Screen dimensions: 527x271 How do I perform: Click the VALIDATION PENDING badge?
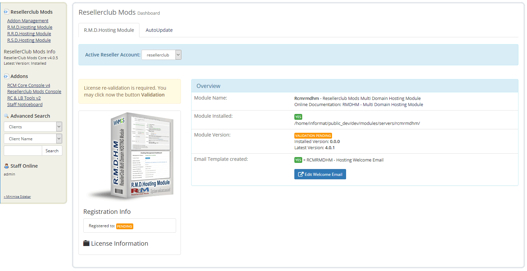[313, 135]
